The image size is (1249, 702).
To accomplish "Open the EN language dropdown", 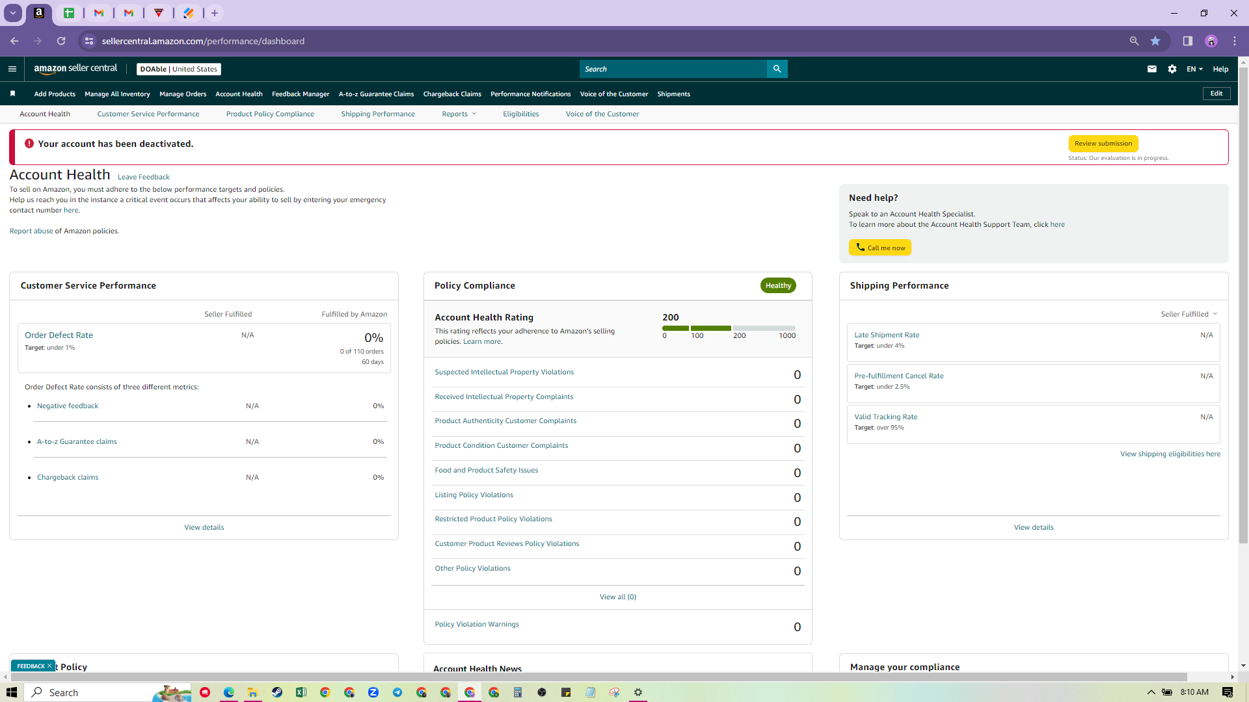I will pyautogui.click(x=1194, y=69).
